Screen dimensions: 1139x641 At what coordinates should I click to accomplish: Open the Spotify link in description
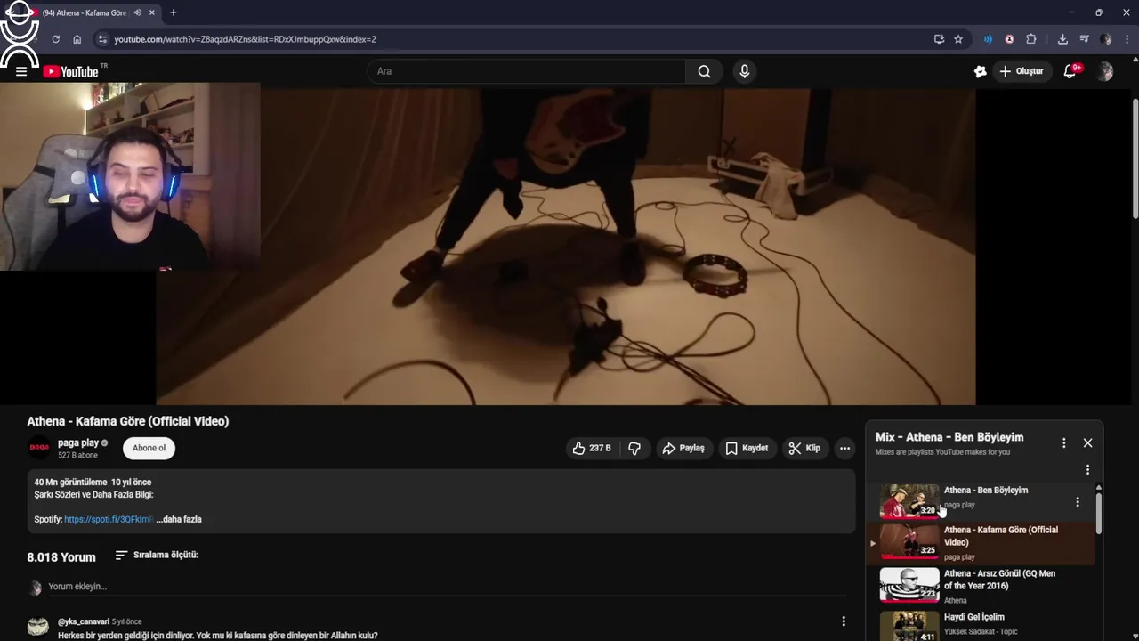click(x=109, y=519)
